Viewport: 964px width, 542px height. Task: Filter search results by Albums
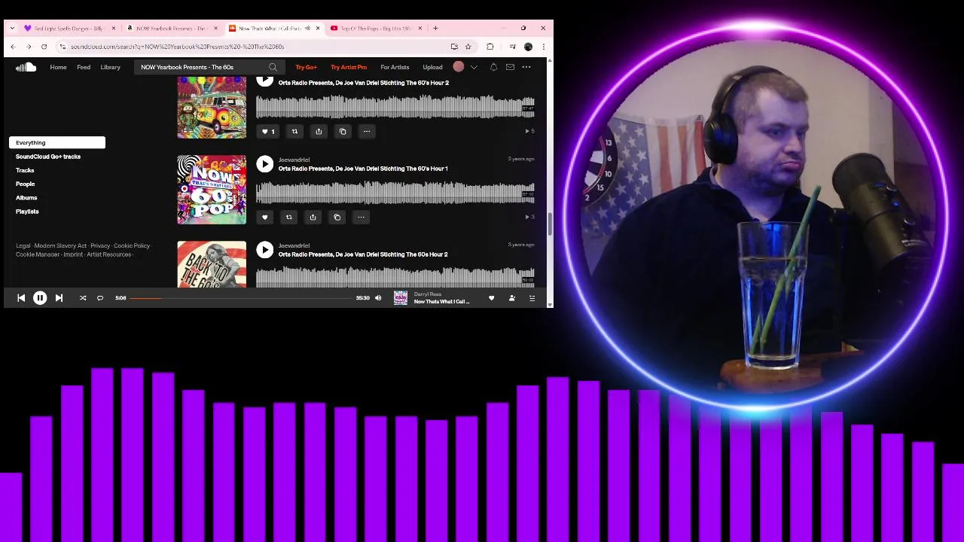point(26,198)
